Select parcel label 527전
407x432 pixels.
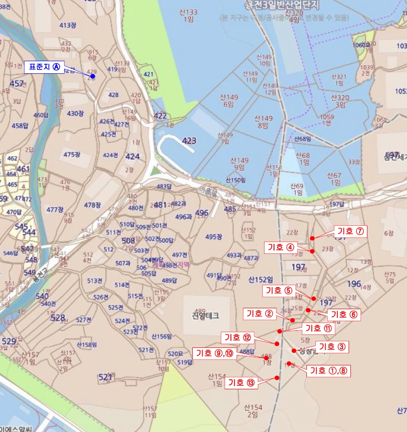[84, 319]
